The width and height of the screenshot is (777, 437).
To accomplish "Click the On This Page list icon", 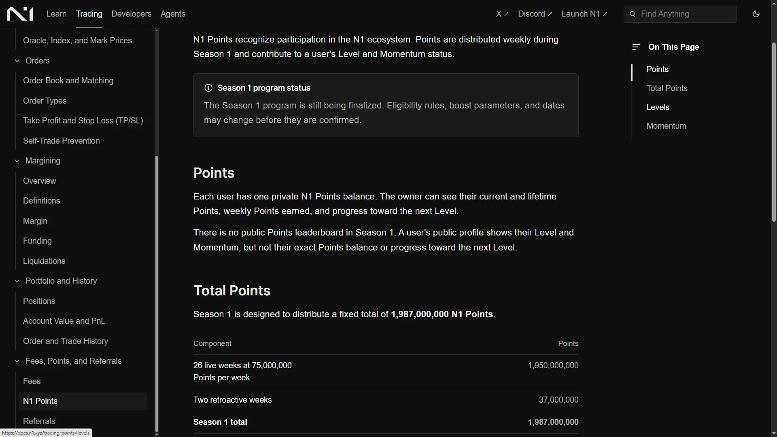I will coord(636,47).
